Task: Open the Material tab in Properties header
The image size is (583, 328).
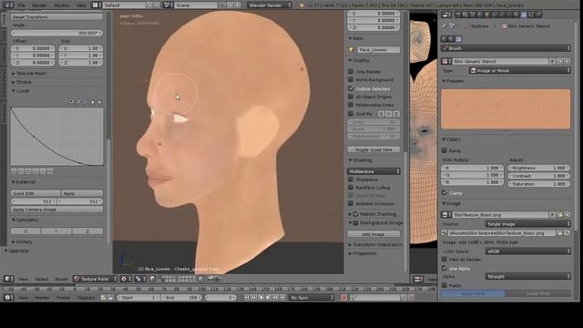Action: pyautogui.click(x=516, y=15)
